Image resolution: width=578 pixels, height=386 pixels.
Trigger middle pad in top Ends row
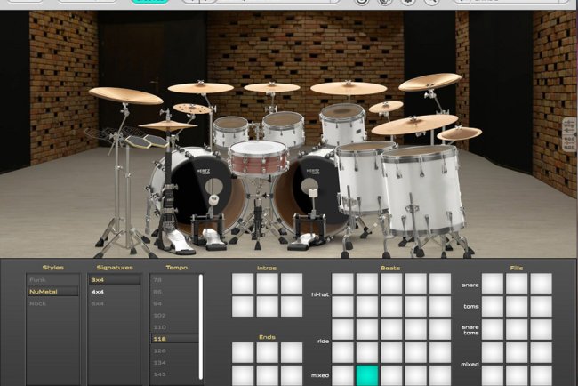[x=268, y=352]
